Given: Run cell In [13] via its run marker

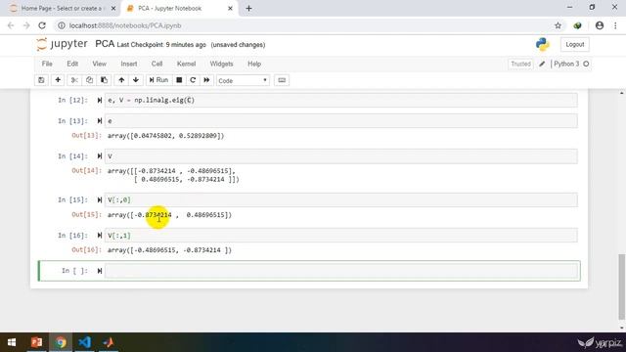Looking at the screenshot, I should click(x=100, y=121).
